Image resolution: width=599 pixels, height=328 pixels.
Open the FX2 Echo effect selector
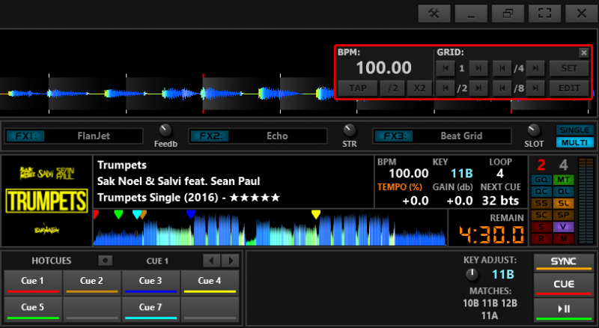coord(276,136)
